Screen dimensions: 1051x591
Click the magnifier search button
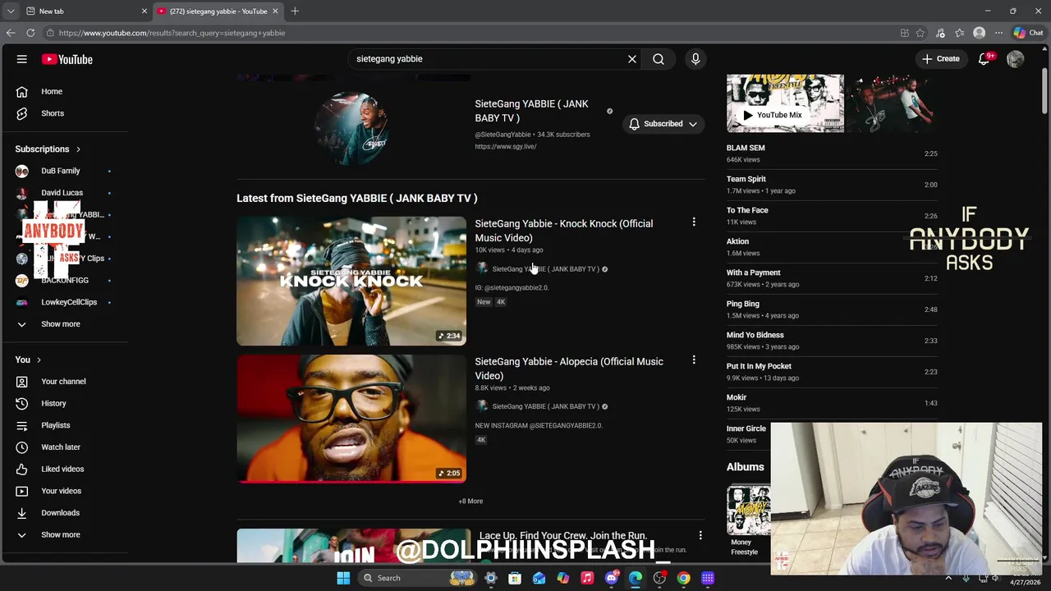click(x=659, y=59)
